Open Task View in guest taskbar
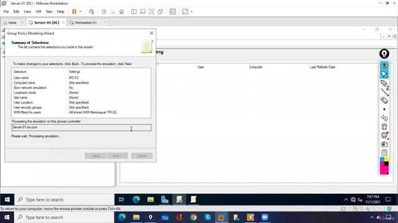The height and width of the screenshot is (223, 398). tap(121, 199)
